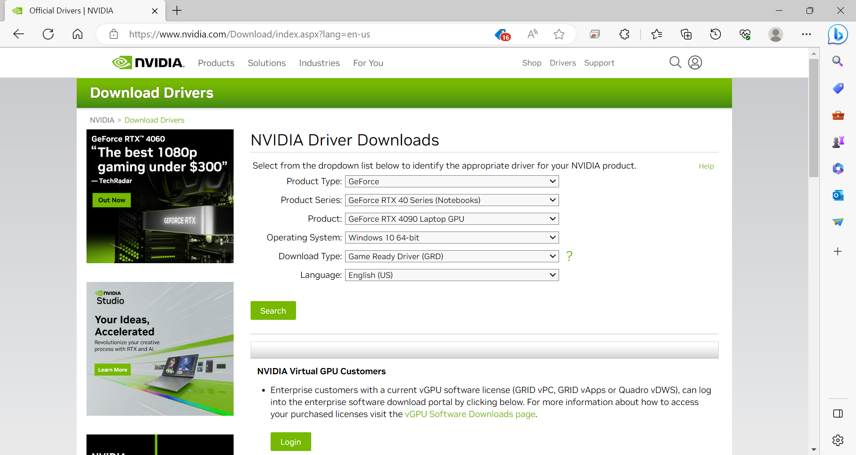The height and width of the screenshot is (455, 856).
Task: Open the Product Type dropdown showing GeForce
Action: pyautogui.click(x=451, y=181)
